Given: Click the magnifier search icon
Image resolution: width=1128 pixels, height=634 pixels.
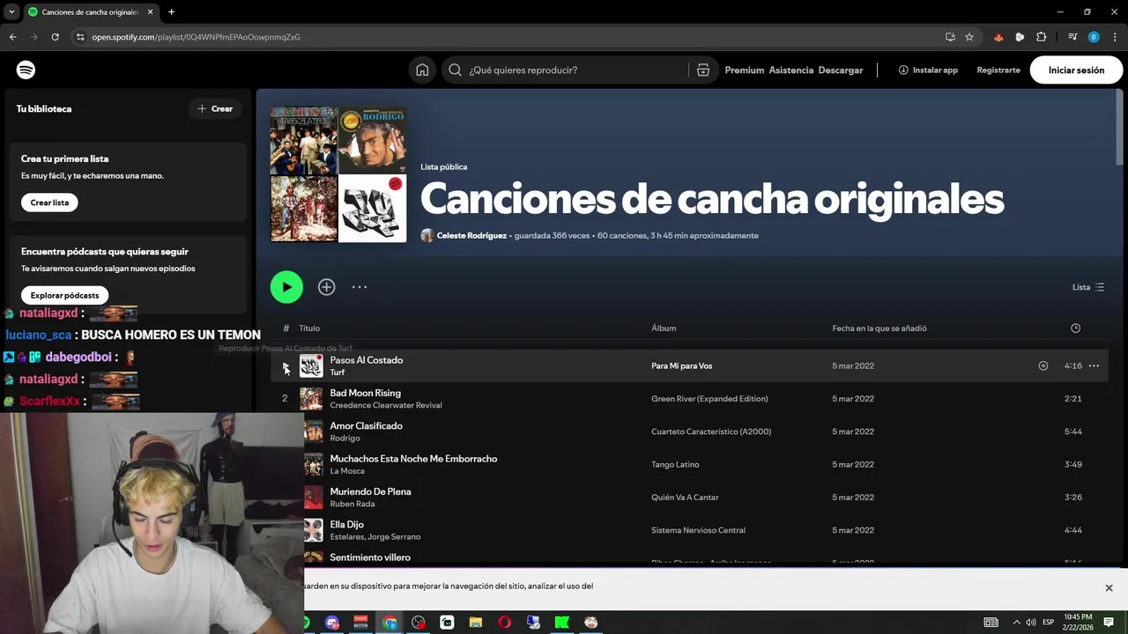Looking at the screenshot, I should coord(455,70).
